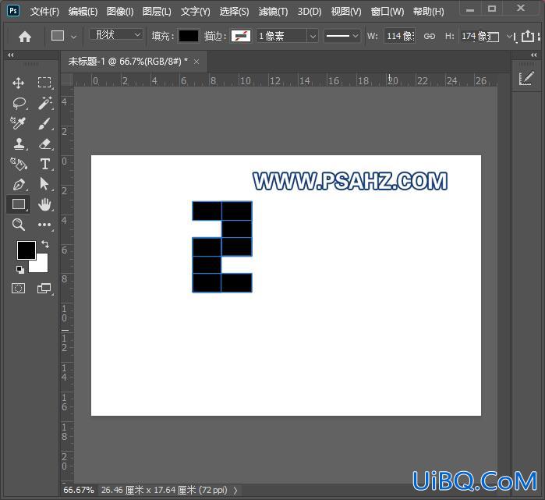
Task: Change the screen mode
Action: pos(44,289)
